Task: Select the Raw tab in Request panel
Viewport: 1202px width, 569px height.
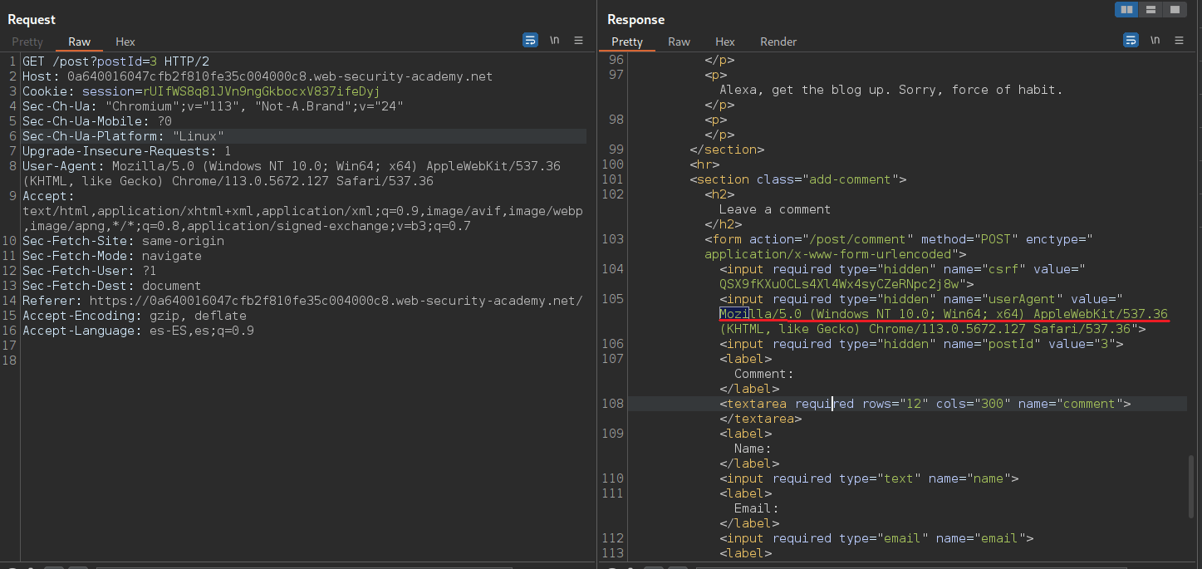Action: (x=80, y=42)
